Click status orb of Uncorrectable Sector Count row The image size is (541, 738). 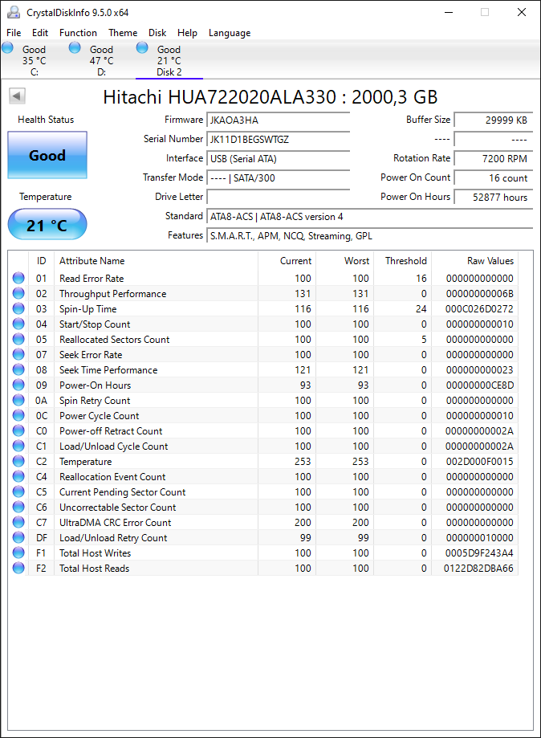tap(18, 507)
